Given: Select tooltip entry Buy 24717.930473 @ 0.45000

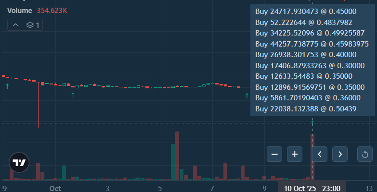Looking at the screenshot, I should coord(305,11).
